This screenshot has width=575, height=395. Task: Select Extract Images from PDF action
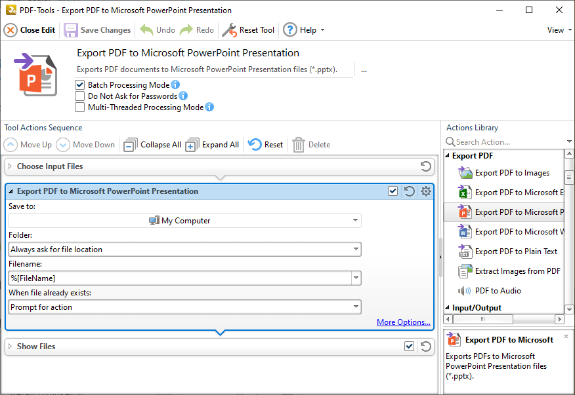coord(512,271)
